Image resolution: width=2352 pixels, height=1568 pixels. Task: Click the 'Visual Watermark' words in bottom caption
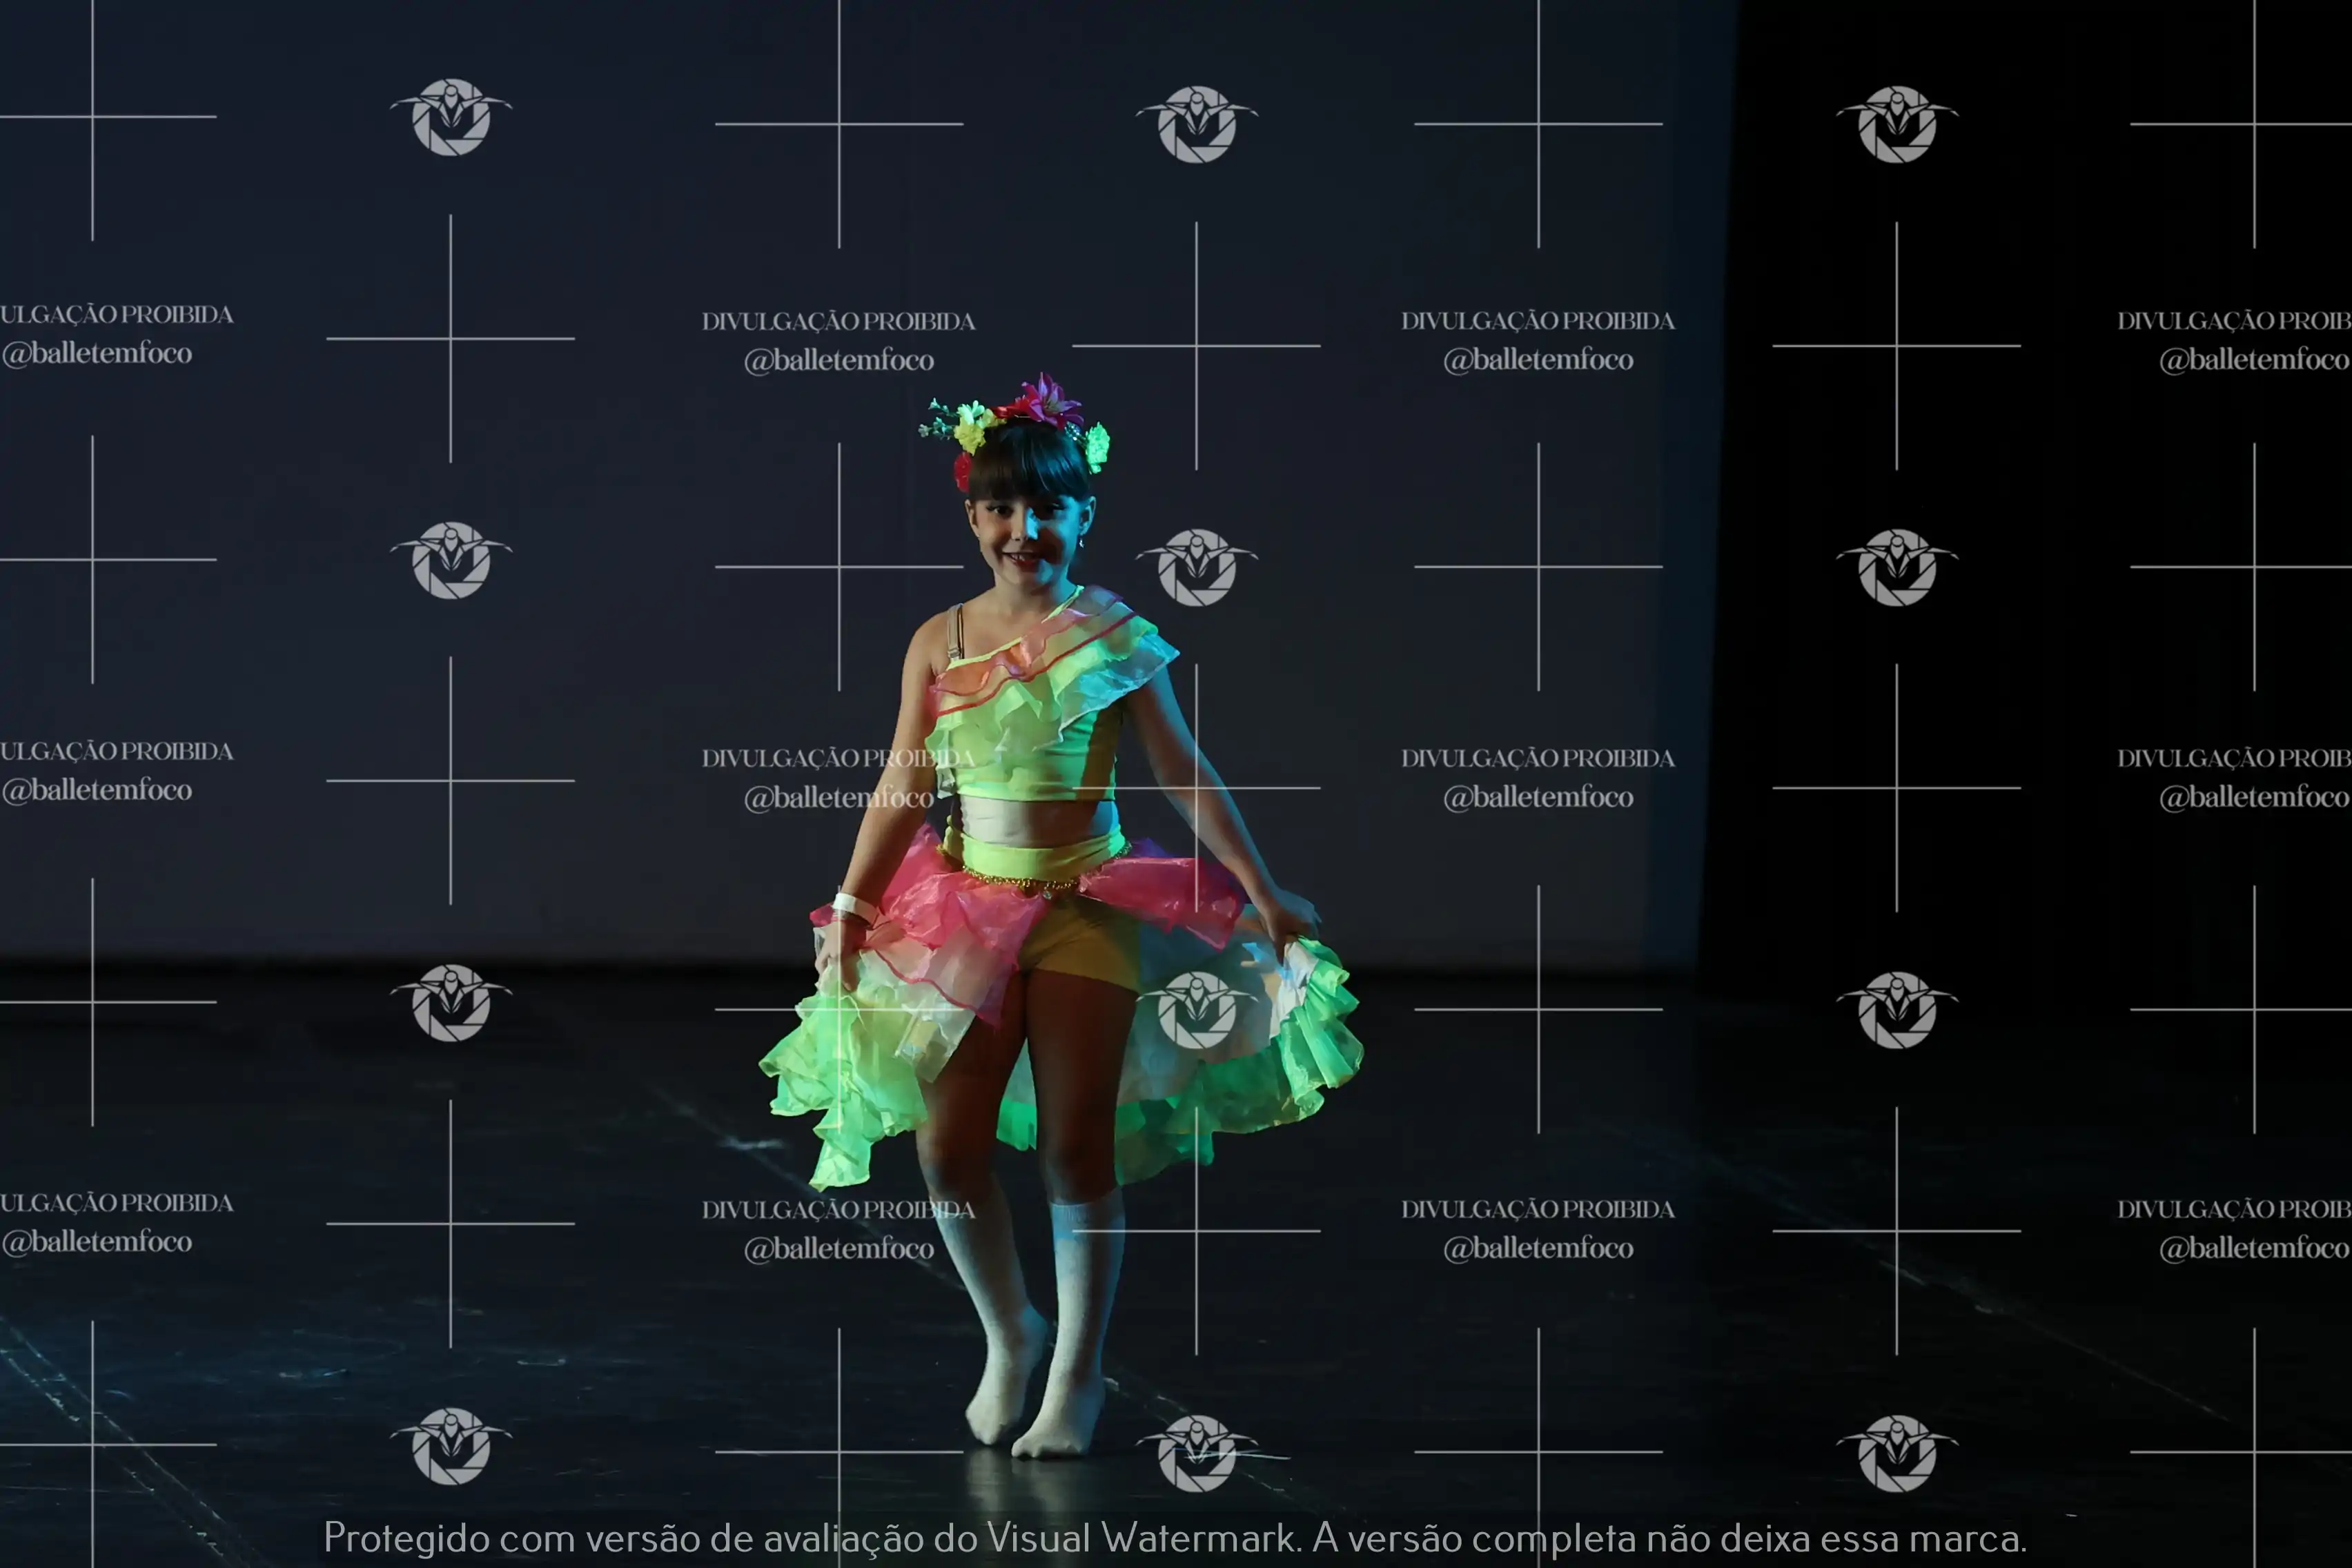[x=1141, y=1538]
